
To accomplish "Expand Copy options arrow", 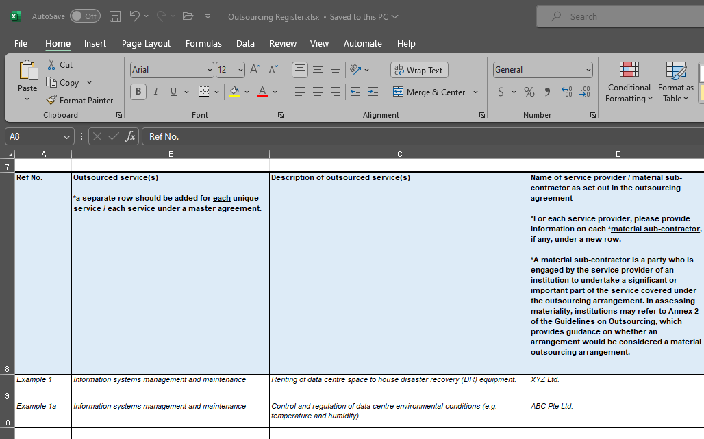I will point(89,83).
